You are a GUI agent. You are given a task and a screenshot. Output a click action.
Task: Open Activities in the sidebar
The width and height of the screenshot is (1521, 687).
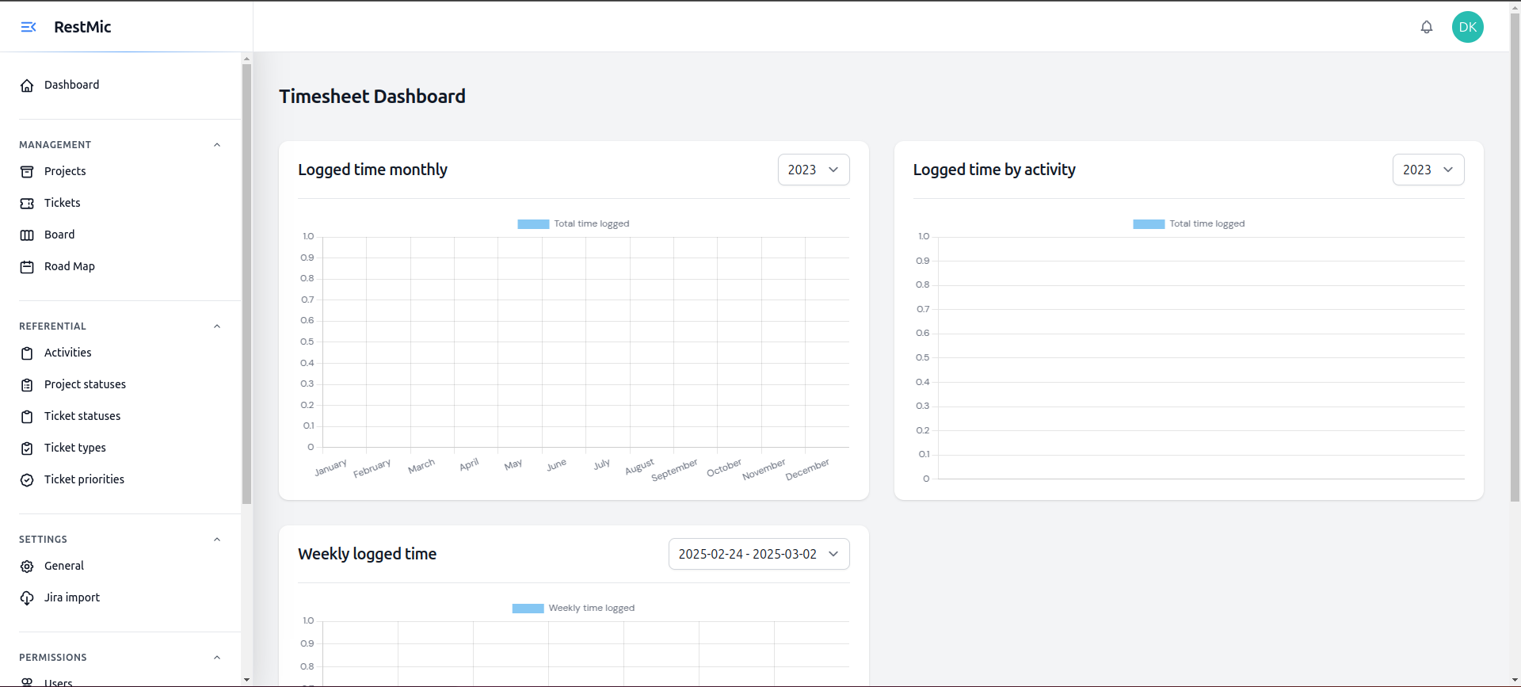pos(67,353)
